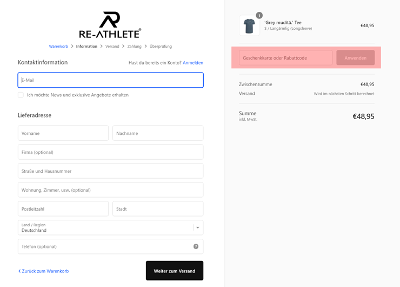Image resolution: width=400 pixels, height=287 pixels.
Task: Click the total €48,95 Summe amount
Action: coord(363,116)
